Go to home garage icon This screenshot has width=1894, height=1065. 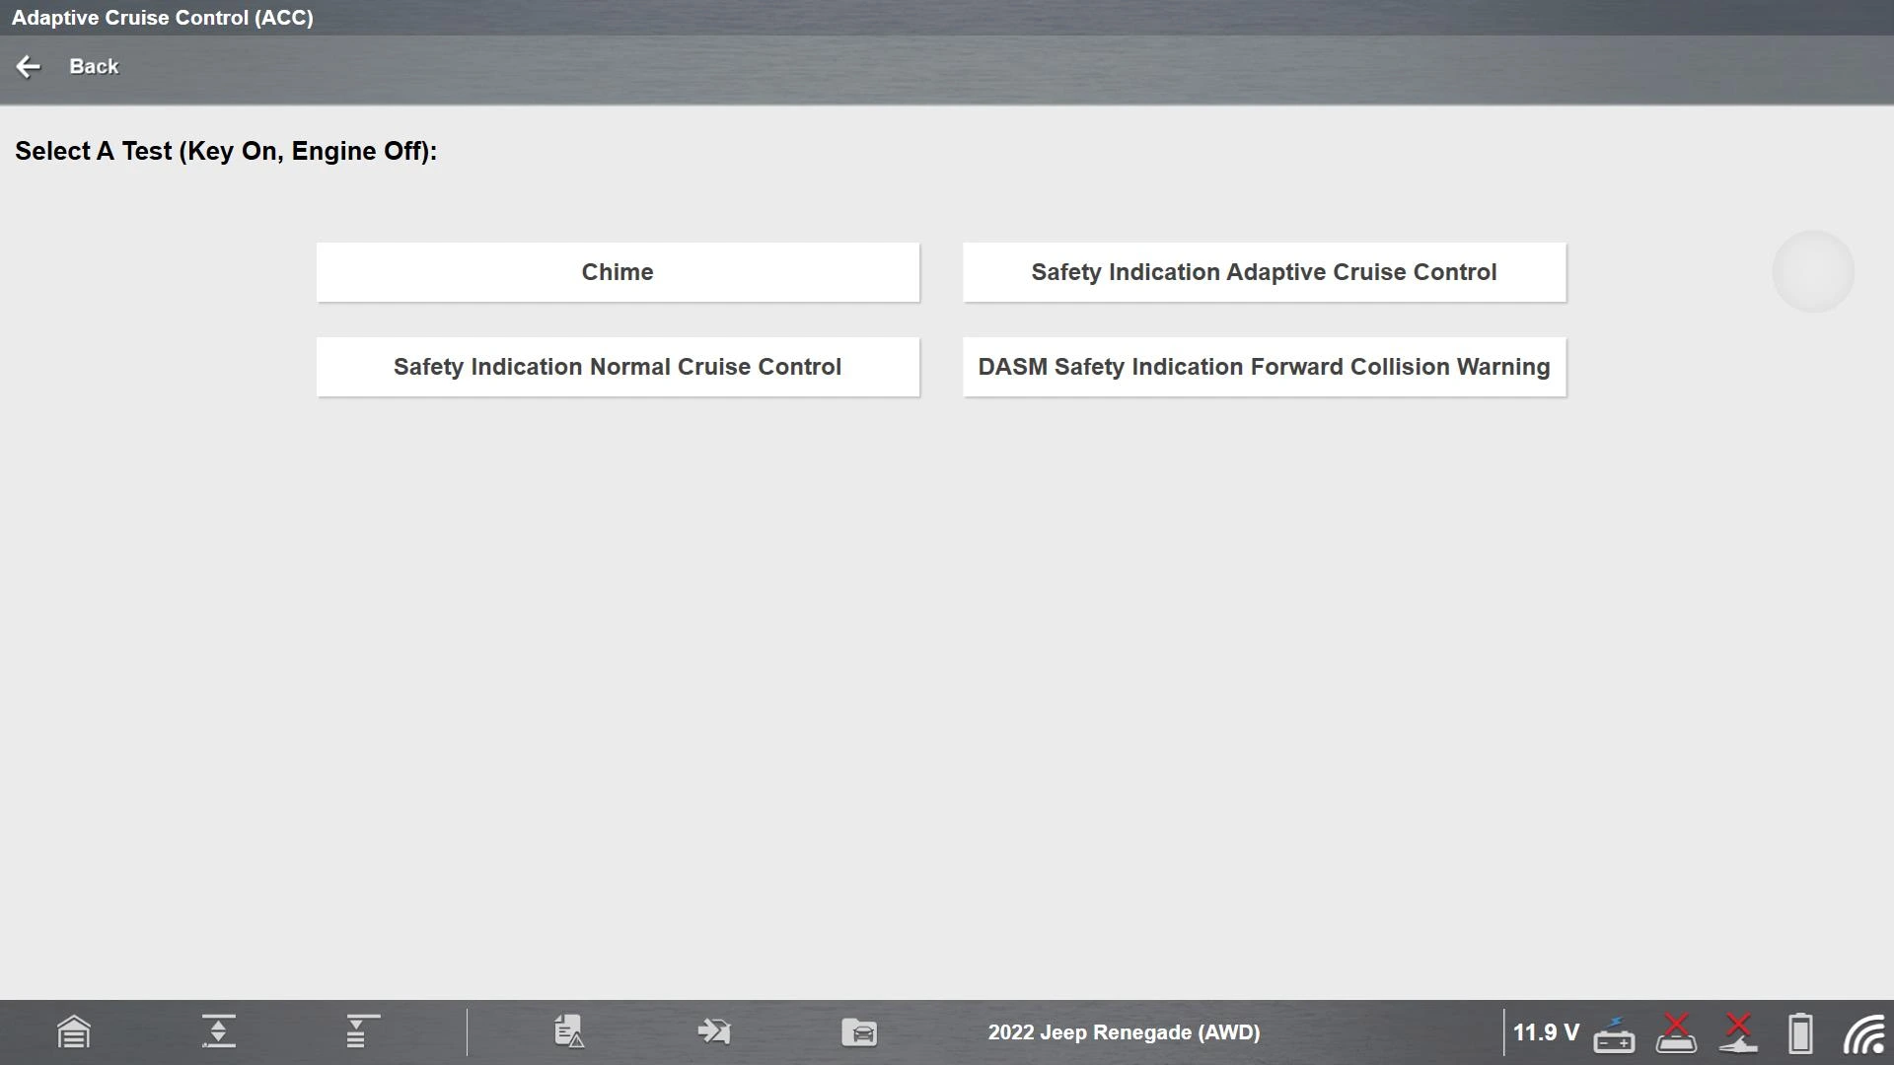74,1032
